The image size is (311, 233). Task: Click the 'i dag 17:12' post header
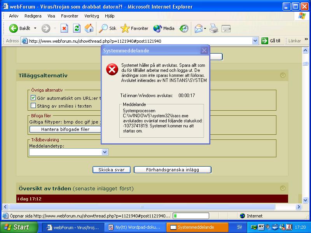pos(152,199)
